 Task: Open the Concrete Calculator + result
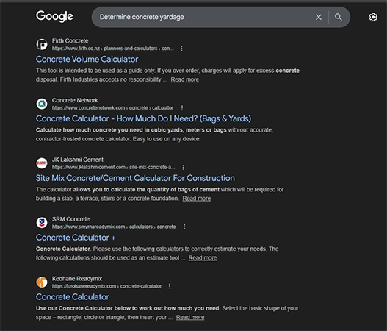(x=76, y=238)
